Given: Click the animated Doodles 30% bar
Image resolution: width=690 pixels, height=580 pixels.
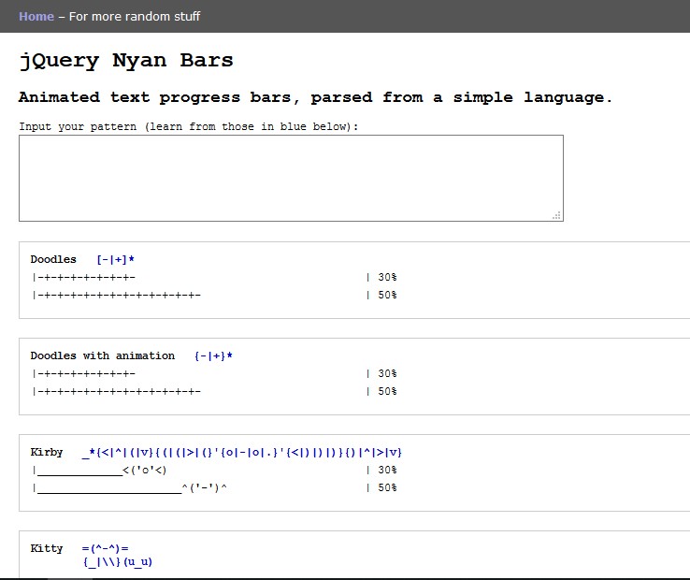Looking at the screenshot, I should click(x=84, y=373).
